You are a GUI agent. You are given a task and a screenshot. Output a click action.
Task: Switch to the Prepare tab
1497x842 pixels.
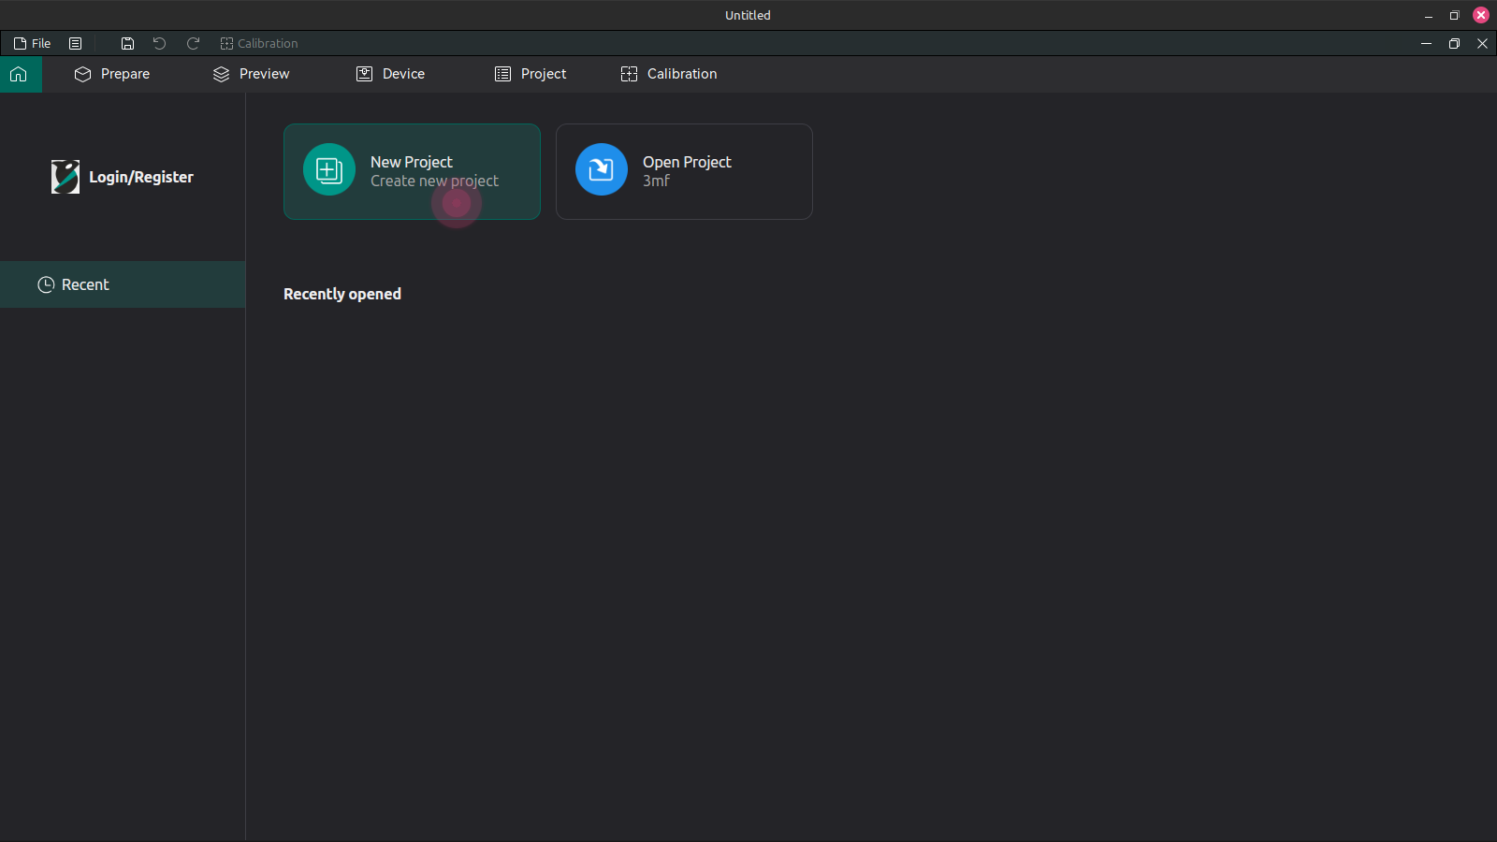click(x=124, y=74)
